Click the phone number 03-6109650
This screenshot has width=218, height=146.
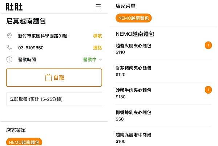point(31,48)
